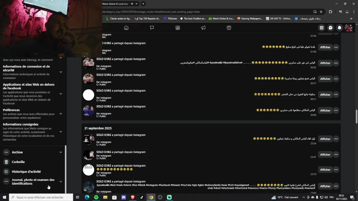
Task: Open Microsoft Edge from the taskbar
Action: pyautogui.click(x=87, y=197)
